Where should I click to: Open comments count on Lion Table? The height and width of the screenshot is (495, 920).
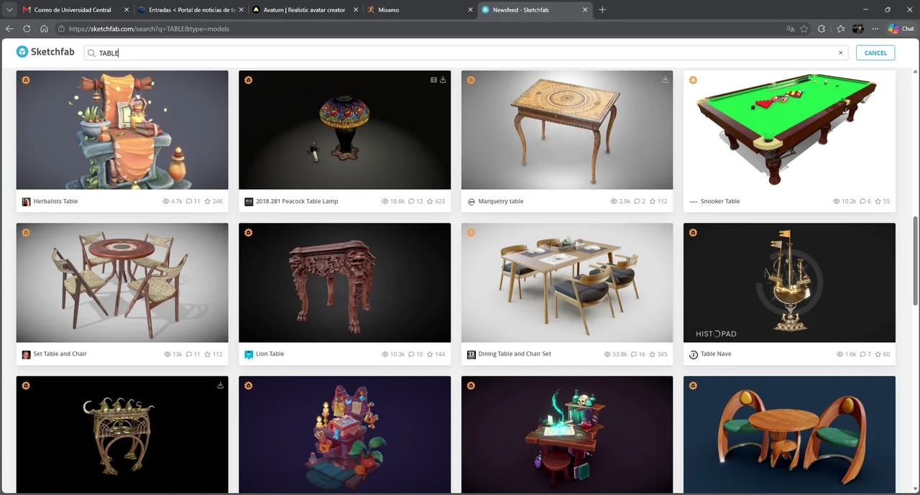click(x=415, y=353)
